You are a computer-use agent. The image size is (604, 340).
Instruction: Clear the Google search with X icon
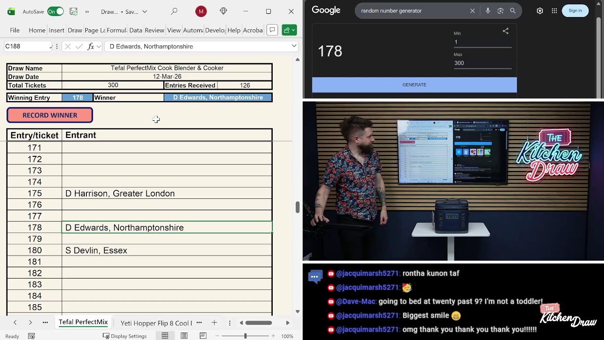pyautogui.click(x=472, y=11)
